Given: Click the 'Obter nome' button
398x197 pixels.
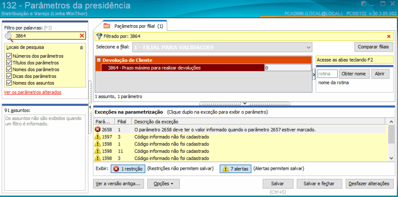Looking at the screenshot, I should pyautogui.click(x=354, y=74).
